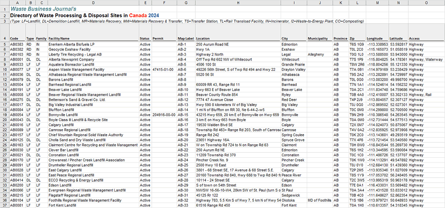
Task: Click zip cell 'T0A 2C1'
Action: 357,90
